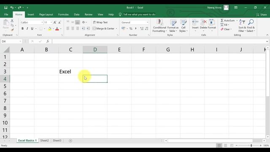The height and width of the screenshot is (152, 270).
Task: Open the Fill menu
Action: 225,25
